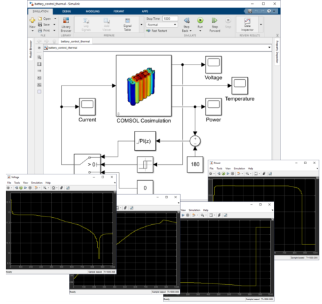Switch to the Debug ribbon tab
This screenshot has height=304, width=322.
click(66, 11)
